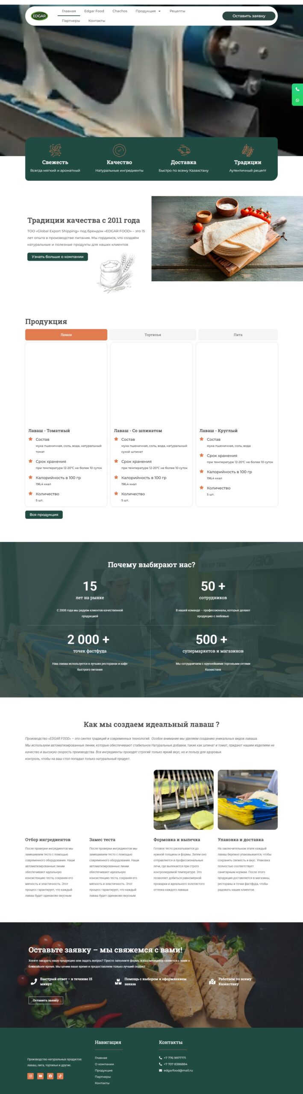Click the Качество badge icon

click(119, 150)
